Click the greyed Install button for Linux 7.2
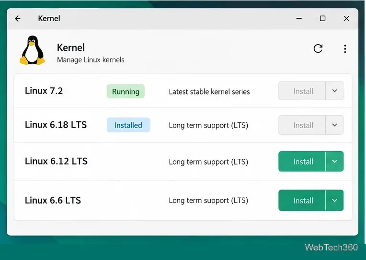This screenshot has height=260, width=366. (x=302, y=91)
